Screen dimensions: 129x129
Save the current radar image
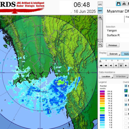point(118,4)
